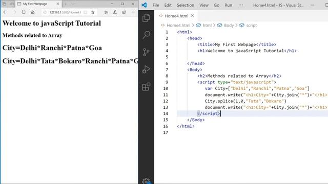Click the var City array declaration line
Screen dimensions: 328x184
[x=257, y=88]
